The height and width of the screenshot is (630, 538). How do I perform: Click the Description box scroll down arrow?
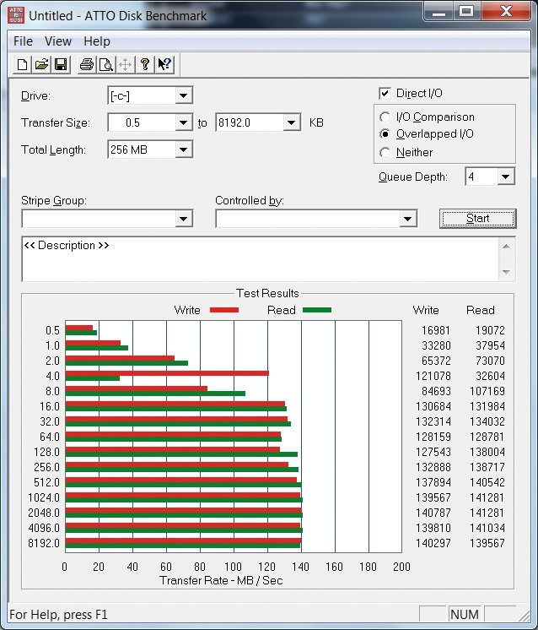506,272
